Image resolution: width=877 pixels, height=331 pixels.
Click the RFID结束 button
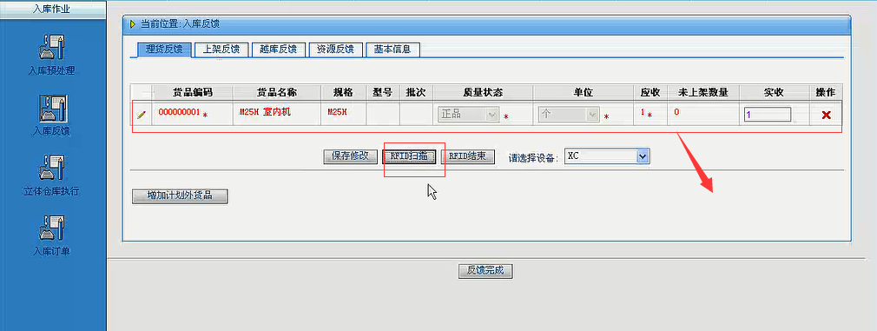pyautogui.click(x=468, y=157)
